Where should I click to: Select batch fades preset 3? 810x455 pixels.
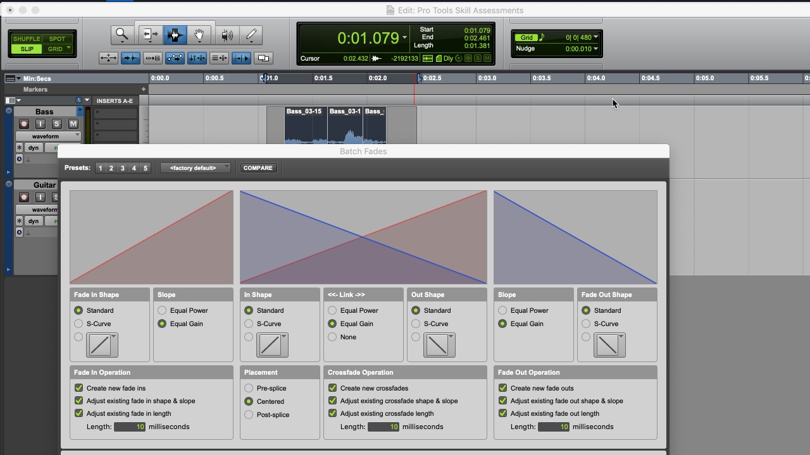click(x=122, y=167)
